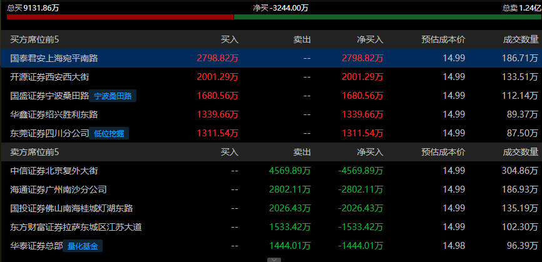
Task: Open the 开源证券西安西大街 seat
Action: [50, 77]
